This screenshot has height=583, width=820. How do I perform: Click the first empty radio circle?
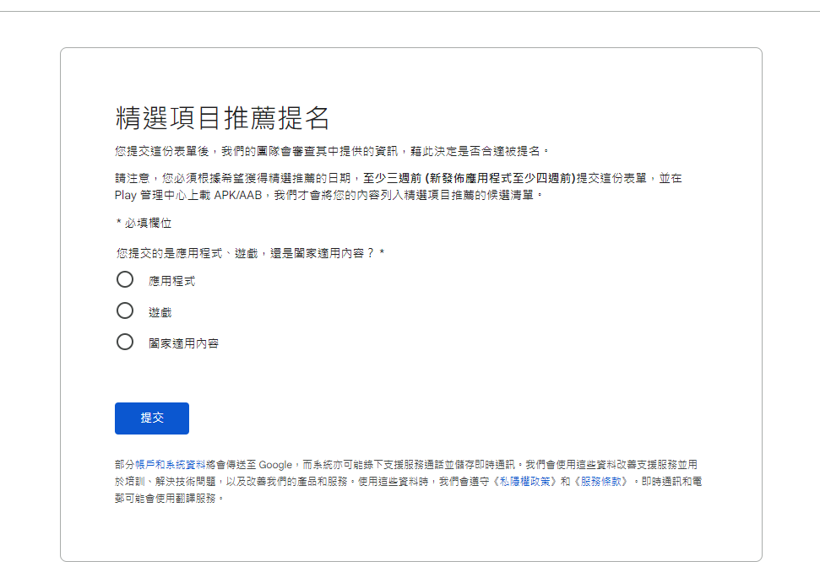click(x=125, y=280)
